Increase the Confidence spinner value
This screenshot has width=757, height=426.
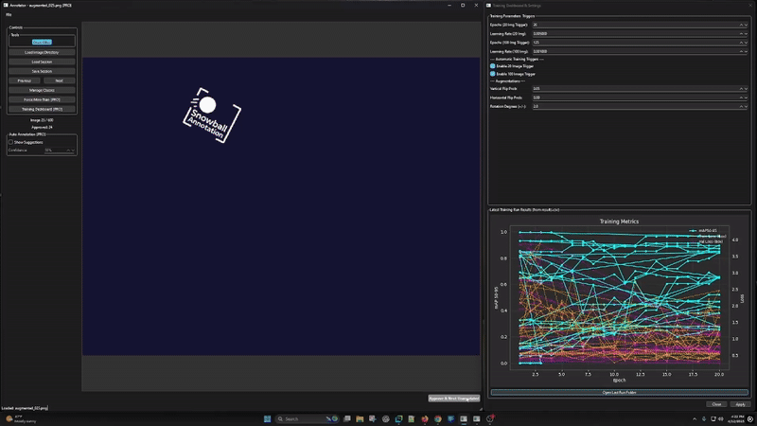(x=68, y=151)
